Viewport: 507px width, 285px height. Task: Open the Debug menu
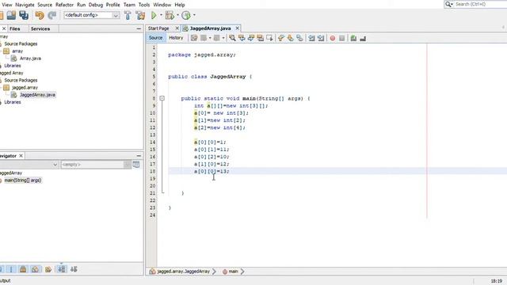click(96, 5)
